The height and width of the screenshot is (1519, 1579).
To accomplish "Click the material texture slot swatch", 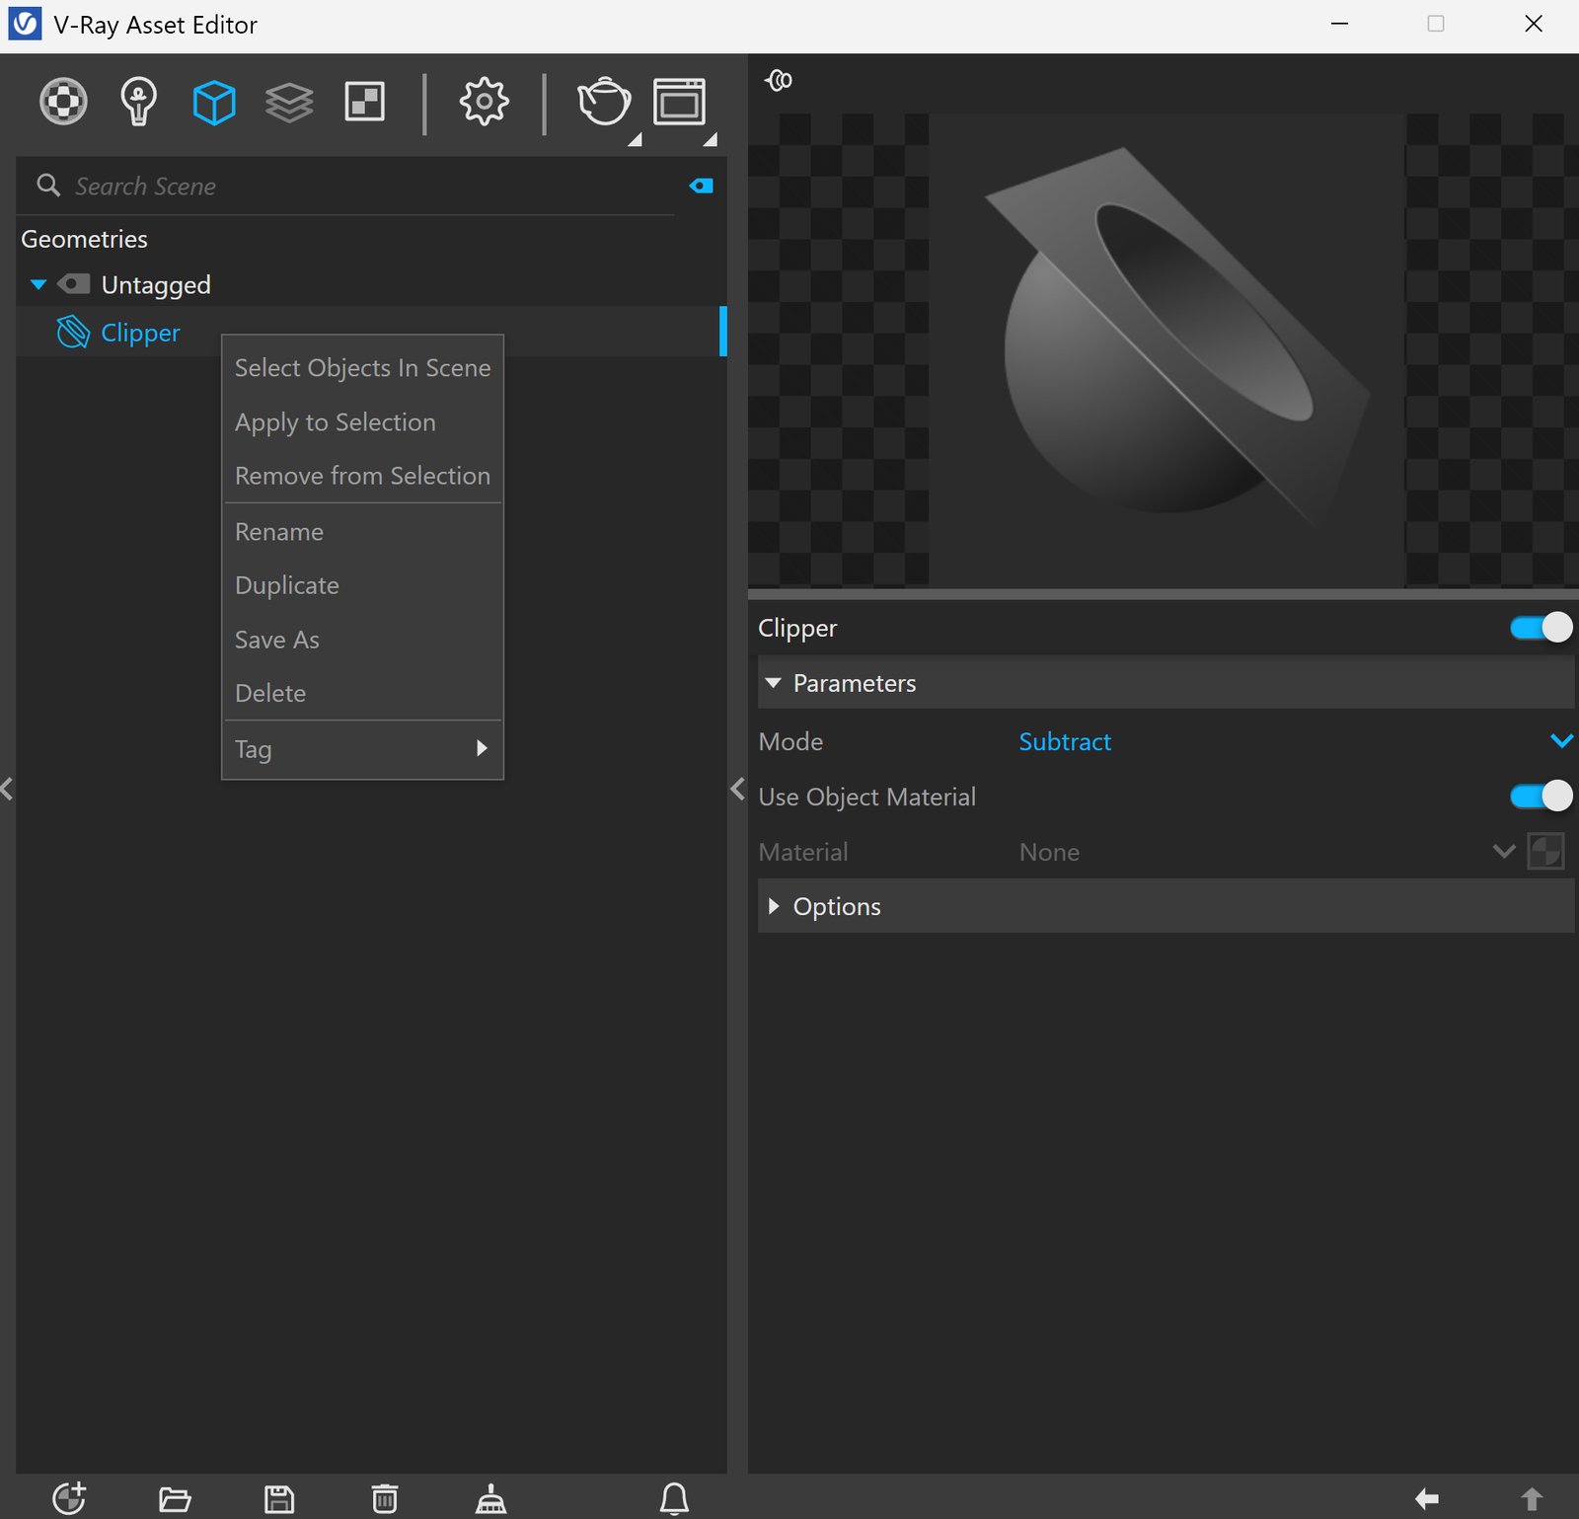I will tap(1545, 851).
